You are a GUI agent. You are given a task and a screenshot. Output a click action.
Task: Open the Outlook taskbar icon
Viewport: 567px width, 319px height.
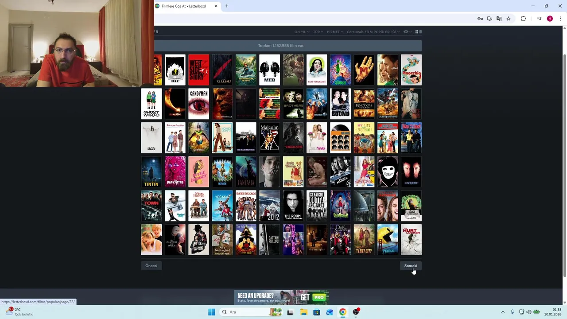point(330,312)
